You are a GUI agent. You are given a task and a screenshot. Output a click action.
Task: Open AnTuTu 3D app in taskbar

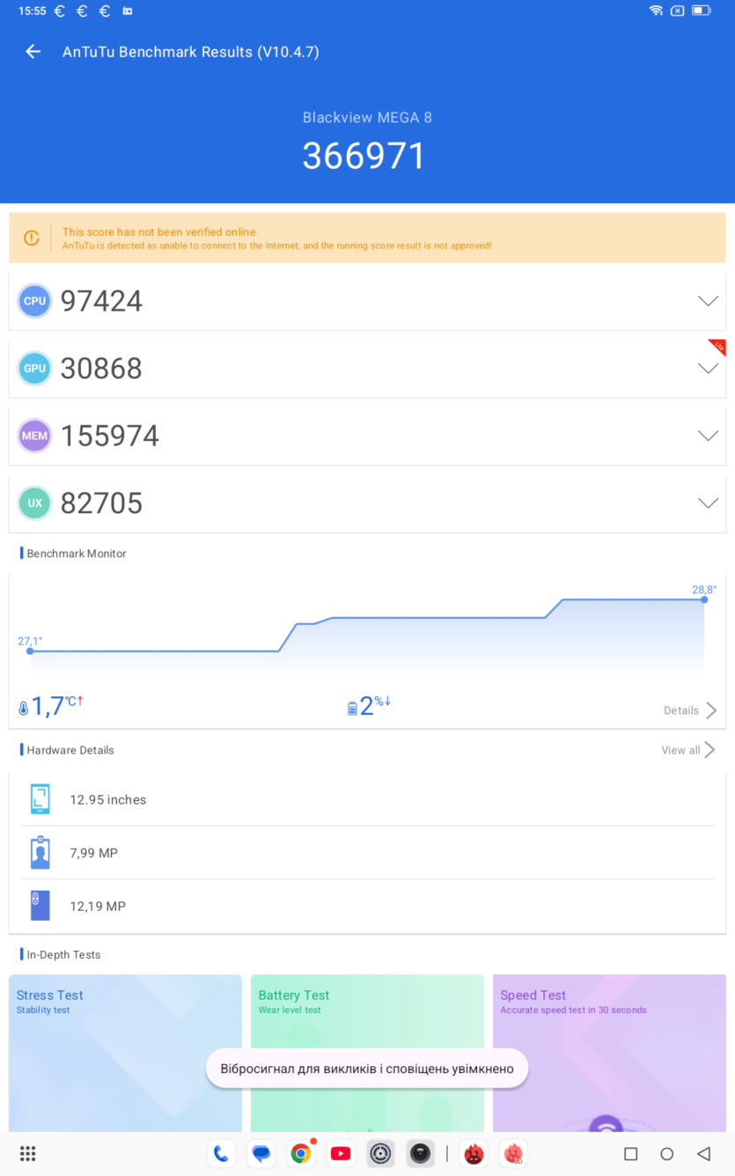[x=514, y=1153]
